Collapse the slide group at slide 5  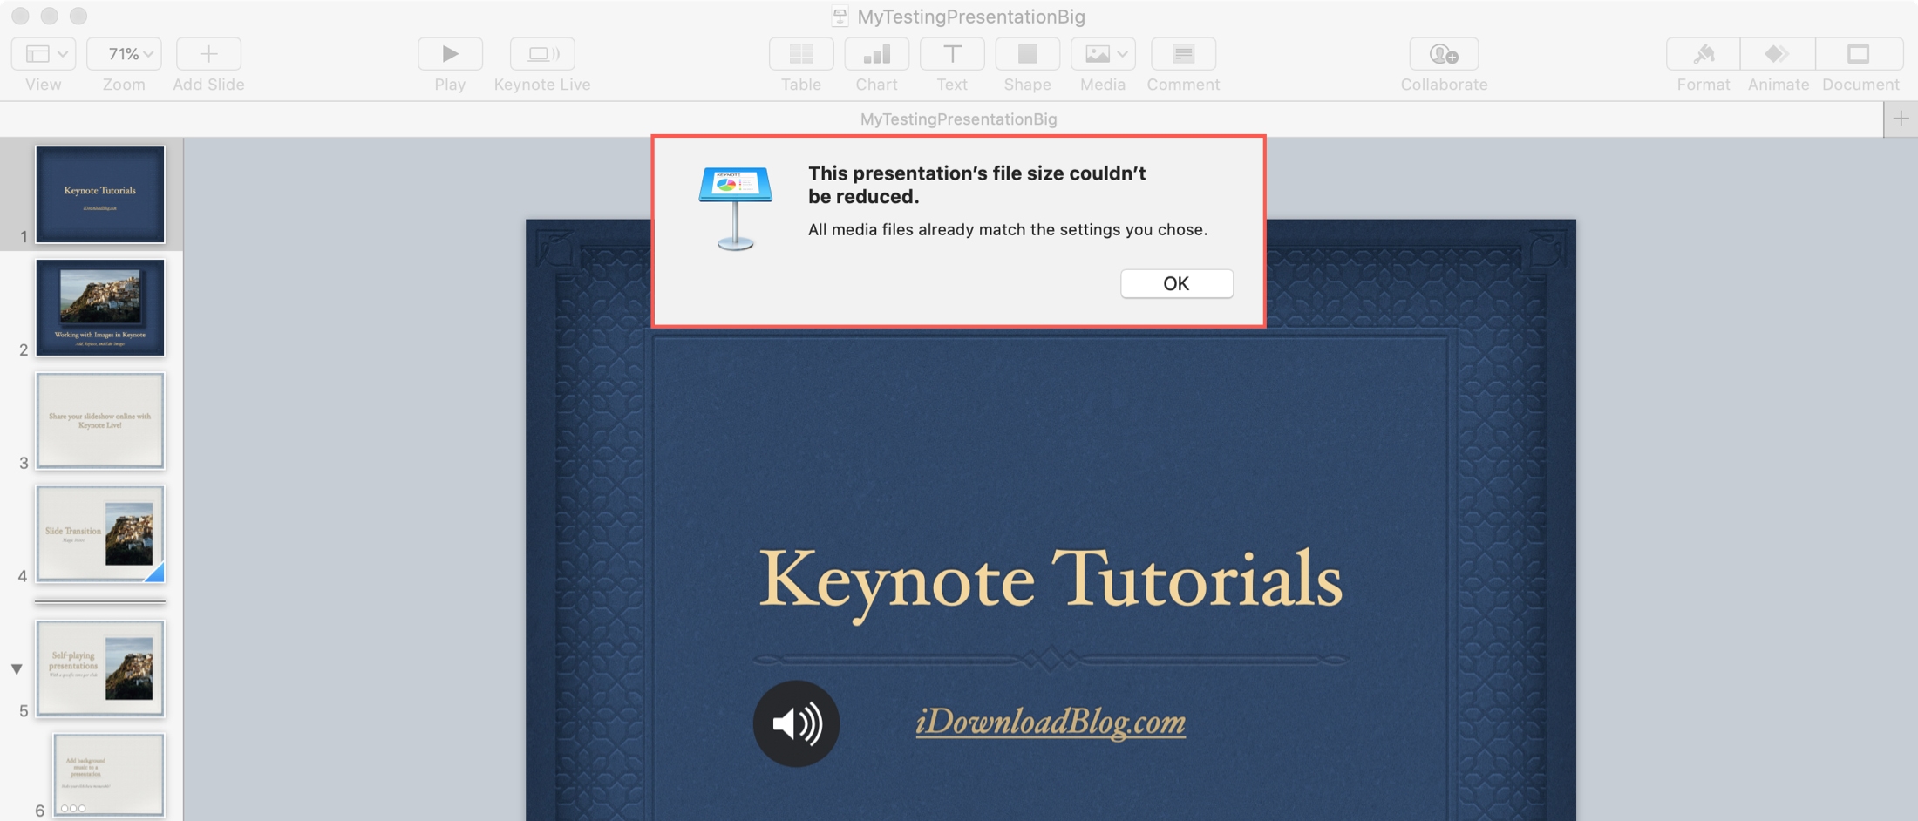pyautogui.click(x=16, y=669)
